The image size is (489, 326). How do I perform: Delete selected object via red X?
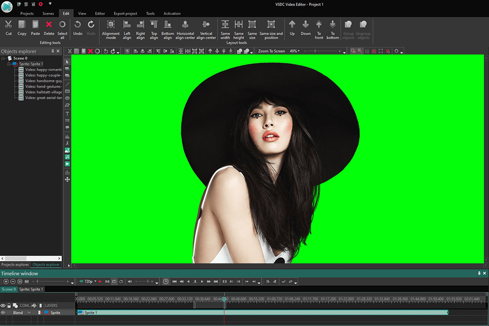coord(49,28)
